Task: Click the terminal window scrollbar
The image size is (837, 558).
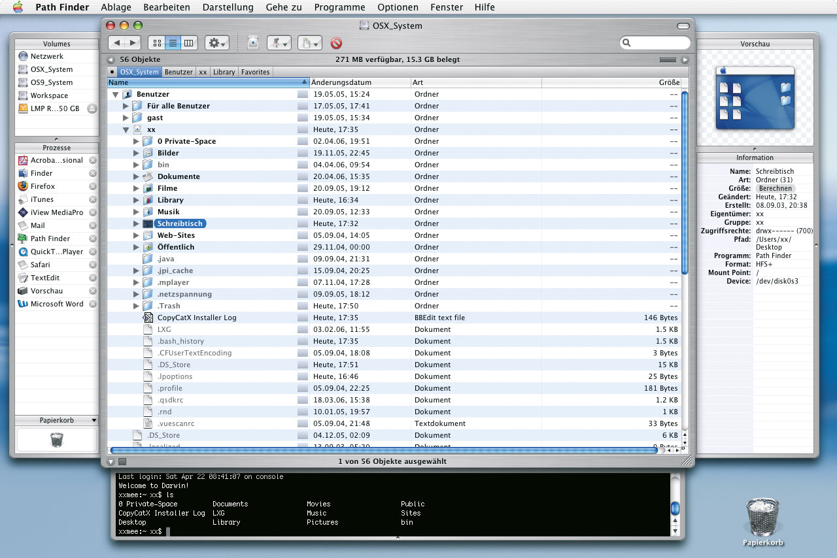Action: click(x=675, y=508)
